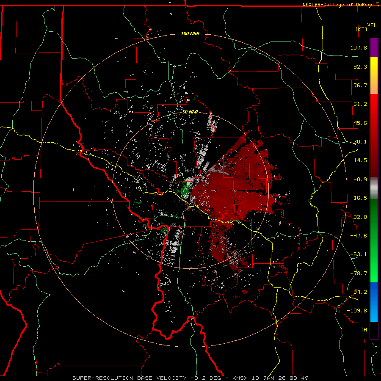Click the bright green segment of color bar
This screenshot has height=381, width=381.
(x=374, y=240)
